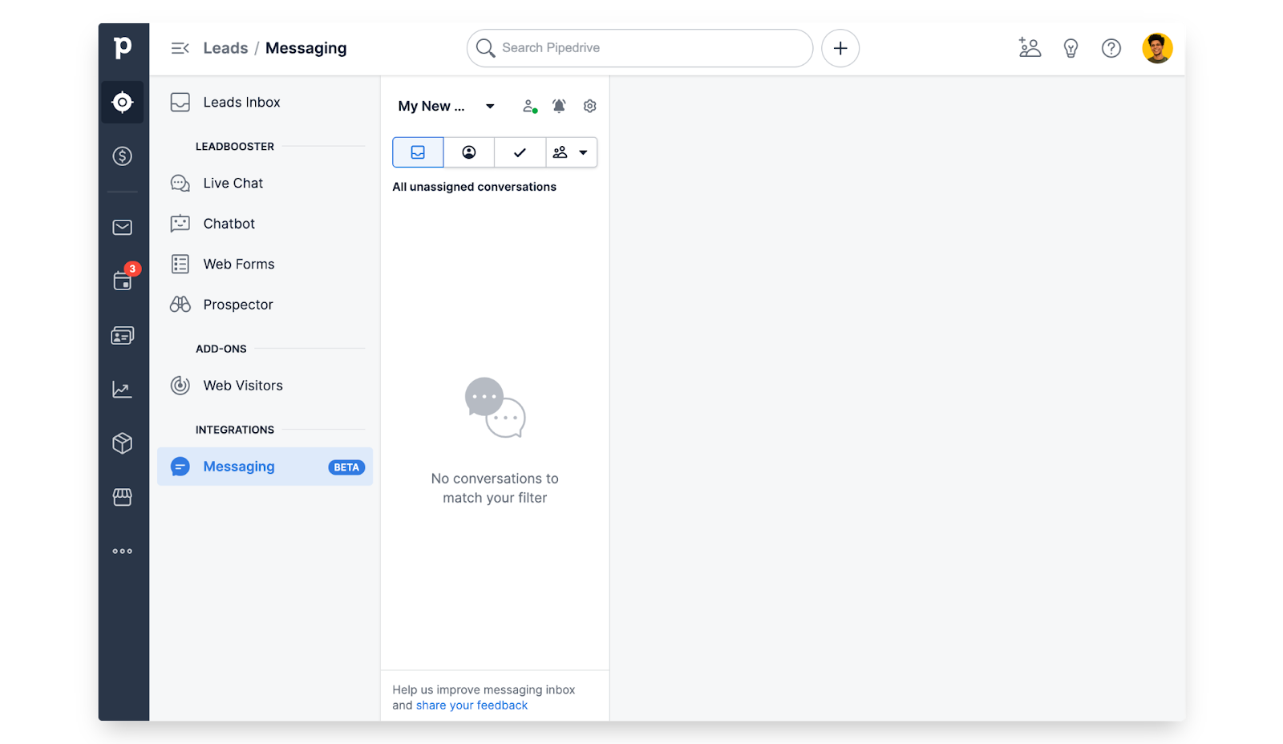
Task: Click the messaging settings gear icon
Action: click(x=590, y=107)
